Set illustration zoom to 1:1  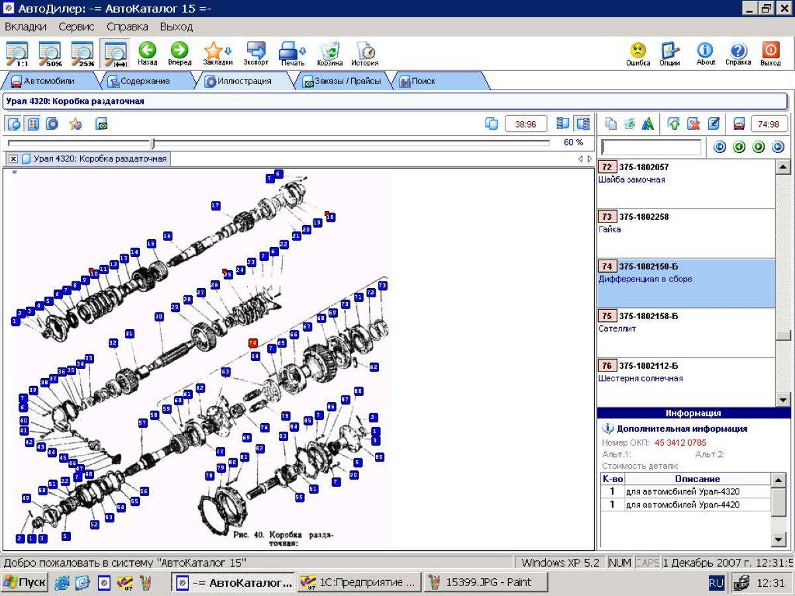[x=17, y=54]
